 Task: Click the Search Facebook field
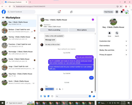[x=21, y=12]
